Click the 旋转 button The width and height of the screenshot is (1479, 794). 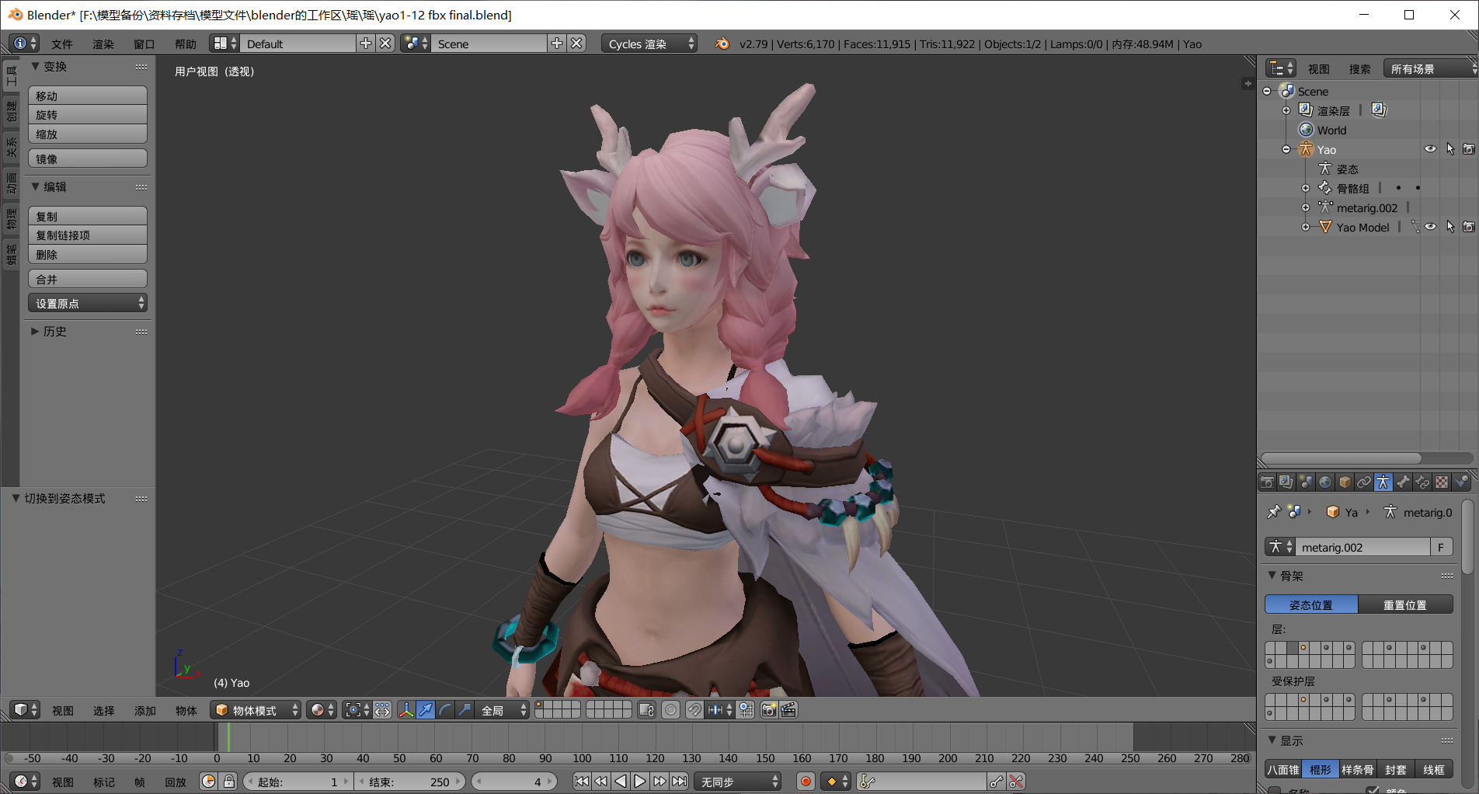[88, 114]
